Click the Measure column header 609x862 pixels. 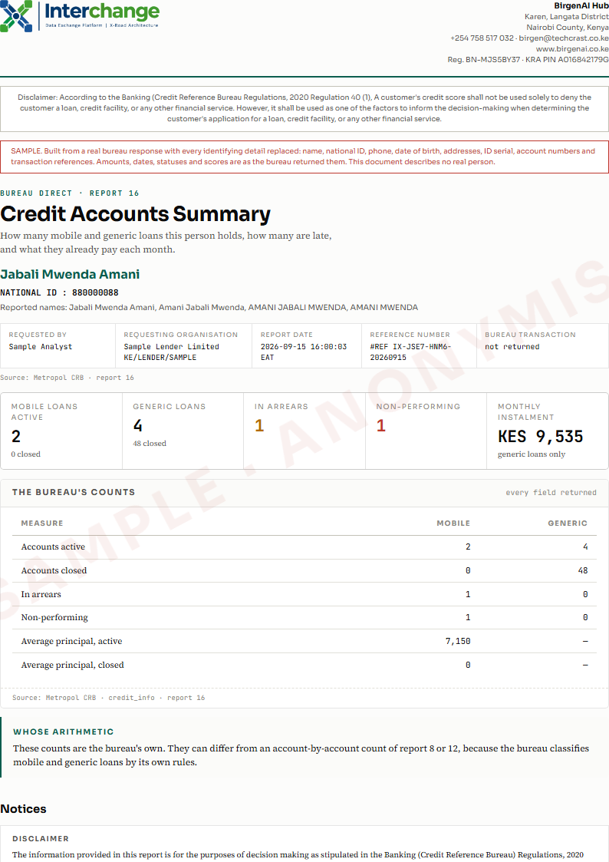click(42, 523)
